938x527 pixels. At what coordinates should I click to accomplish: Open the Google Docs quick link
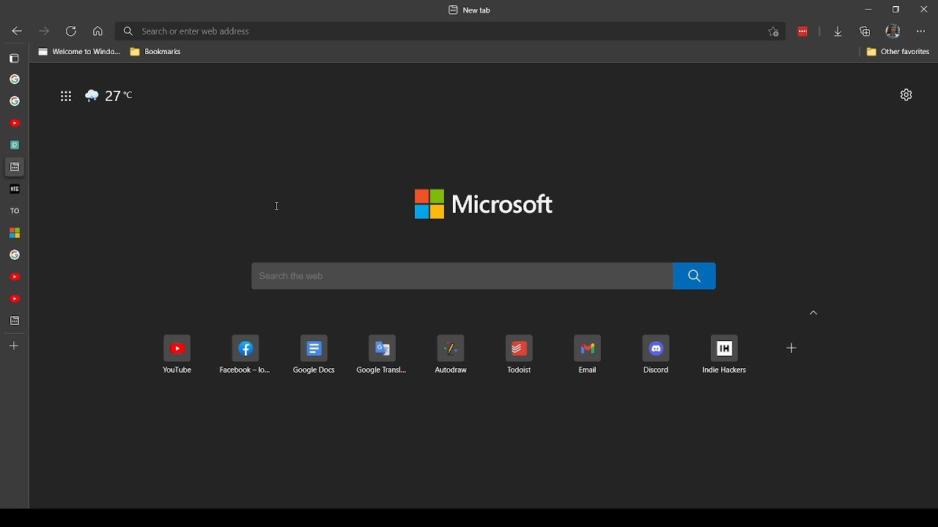314,355
